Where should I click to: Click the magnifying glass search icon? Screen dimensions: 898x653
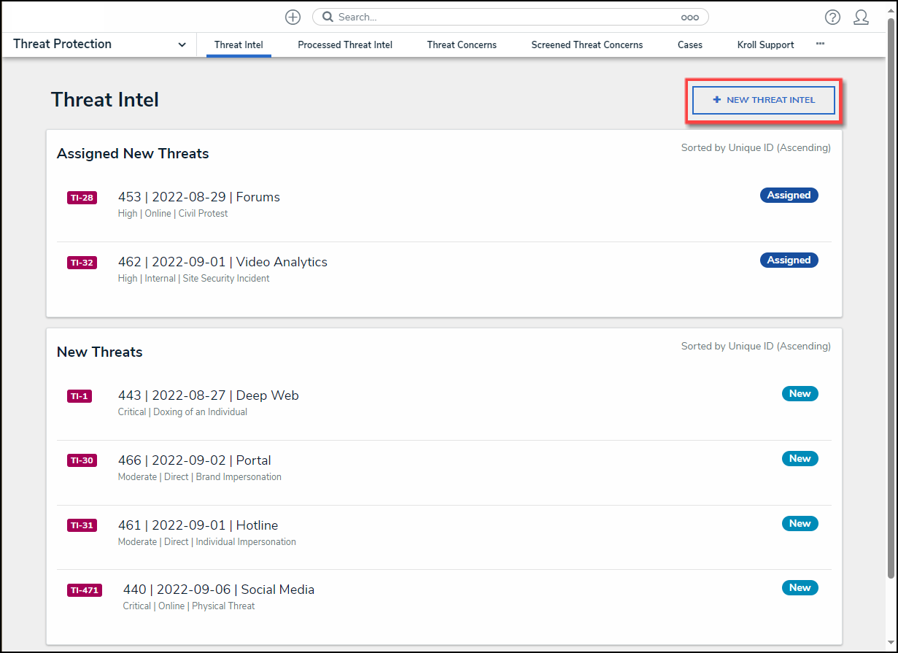click(x=328, y=17)
